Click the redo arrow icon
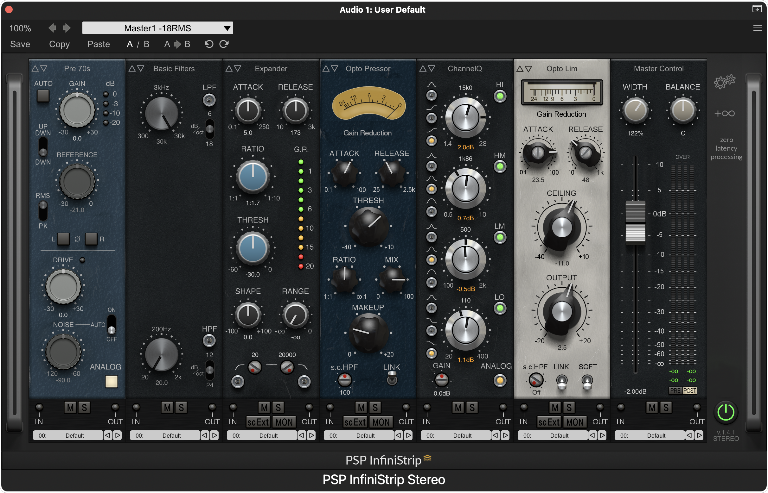The width and height of the screenshot is (768, 493). [x=224, y=44]
